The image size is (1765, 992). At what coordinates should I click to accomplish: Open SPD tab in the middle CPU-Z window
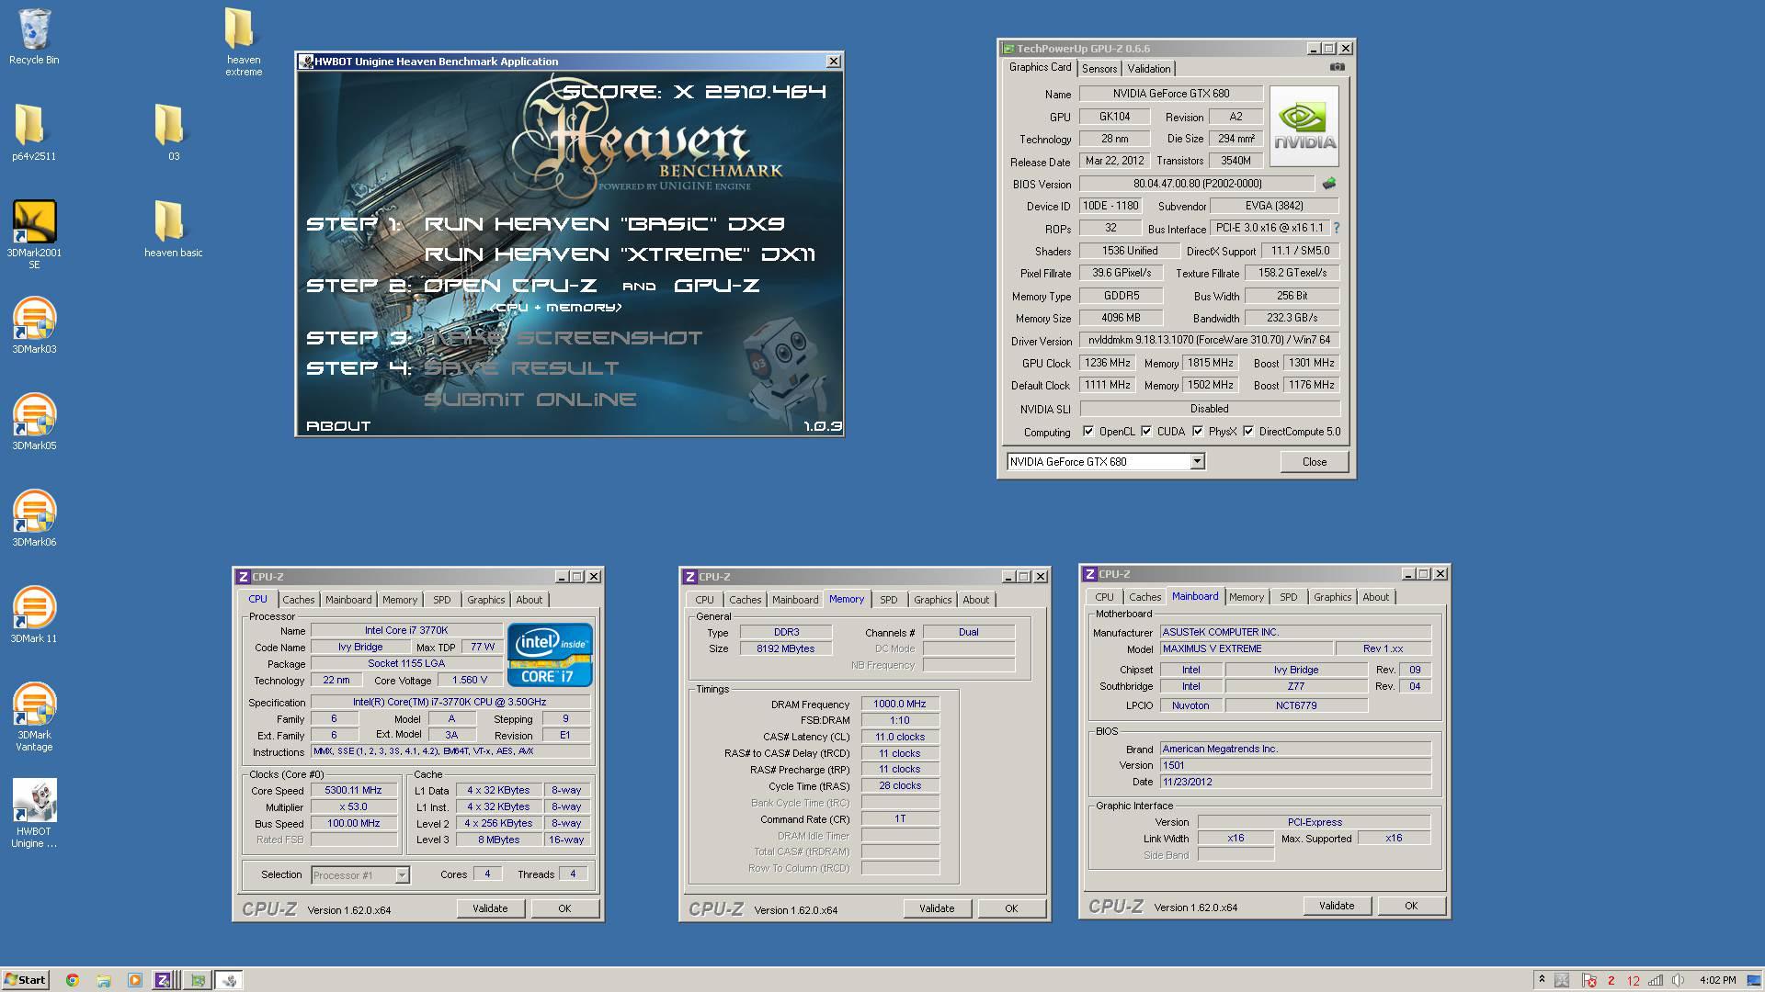[889, 600]
